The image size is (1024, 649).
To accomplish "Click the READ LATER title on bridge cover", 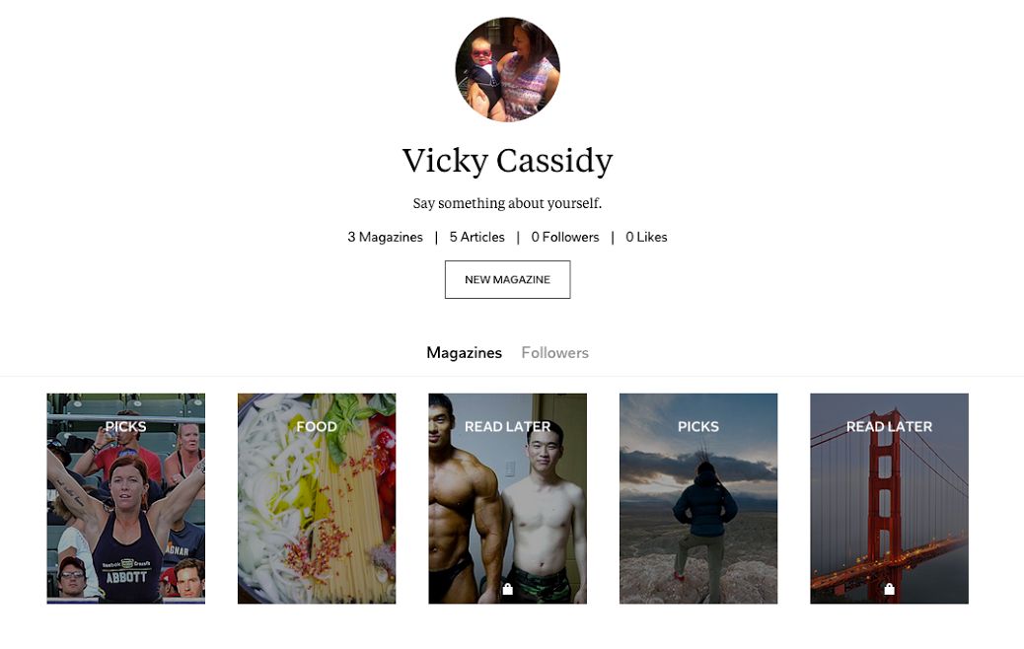I will (x=889, y=426).
